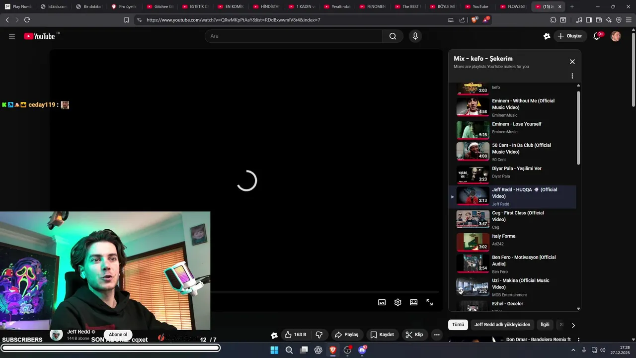The height and width of the screenshot is (358, 636).
Task: Play Diyar Pala - Yeşilimi Ver
Action: coord(512,174)
